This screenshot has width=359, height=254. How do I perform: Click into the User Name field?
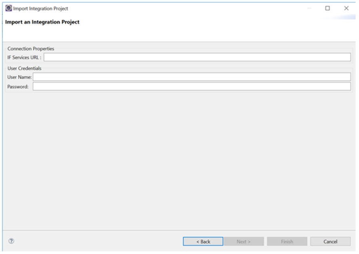191,77
